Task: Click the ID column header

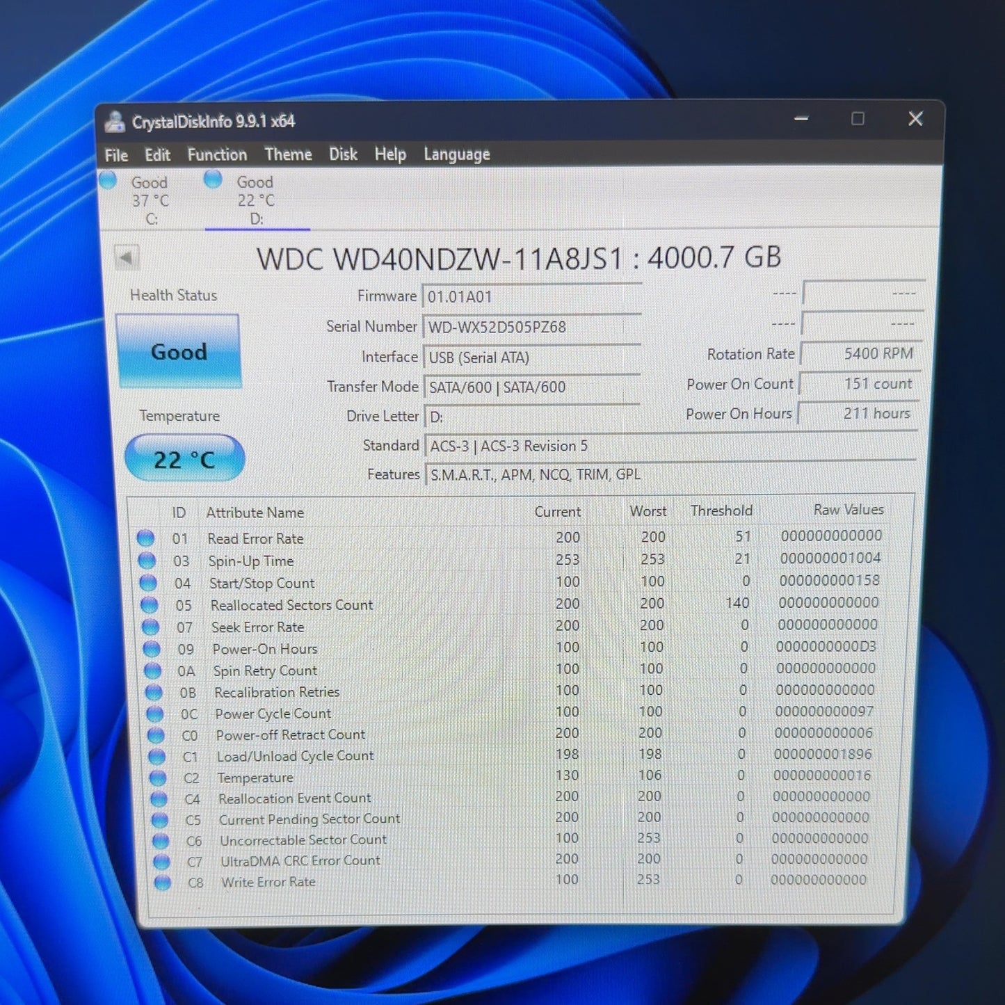Action: point(179,513)
